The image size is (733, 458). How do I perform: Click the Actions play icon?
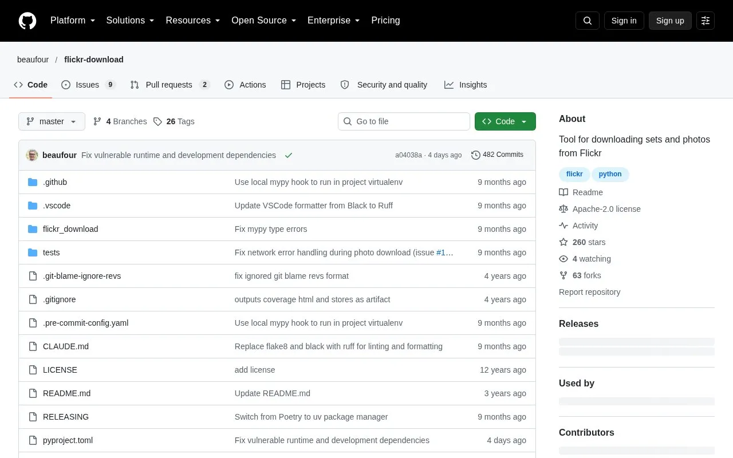pyautogui.click(x=229, y=85)
